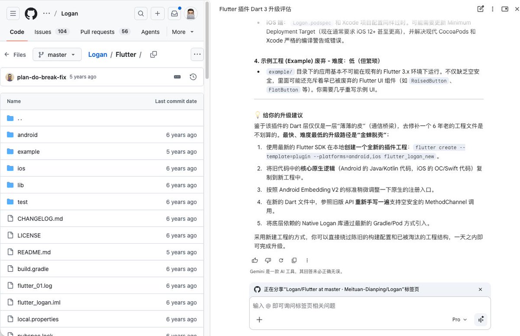
Task: Switch to the Code tab
Action: (x=17, y=32)
